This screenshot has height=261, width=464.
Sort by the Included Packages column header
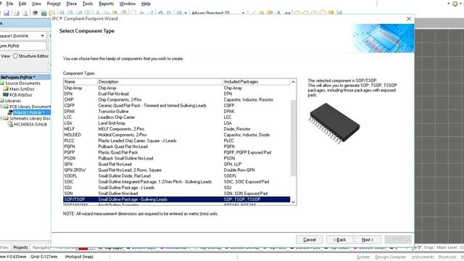click(256, 82)
